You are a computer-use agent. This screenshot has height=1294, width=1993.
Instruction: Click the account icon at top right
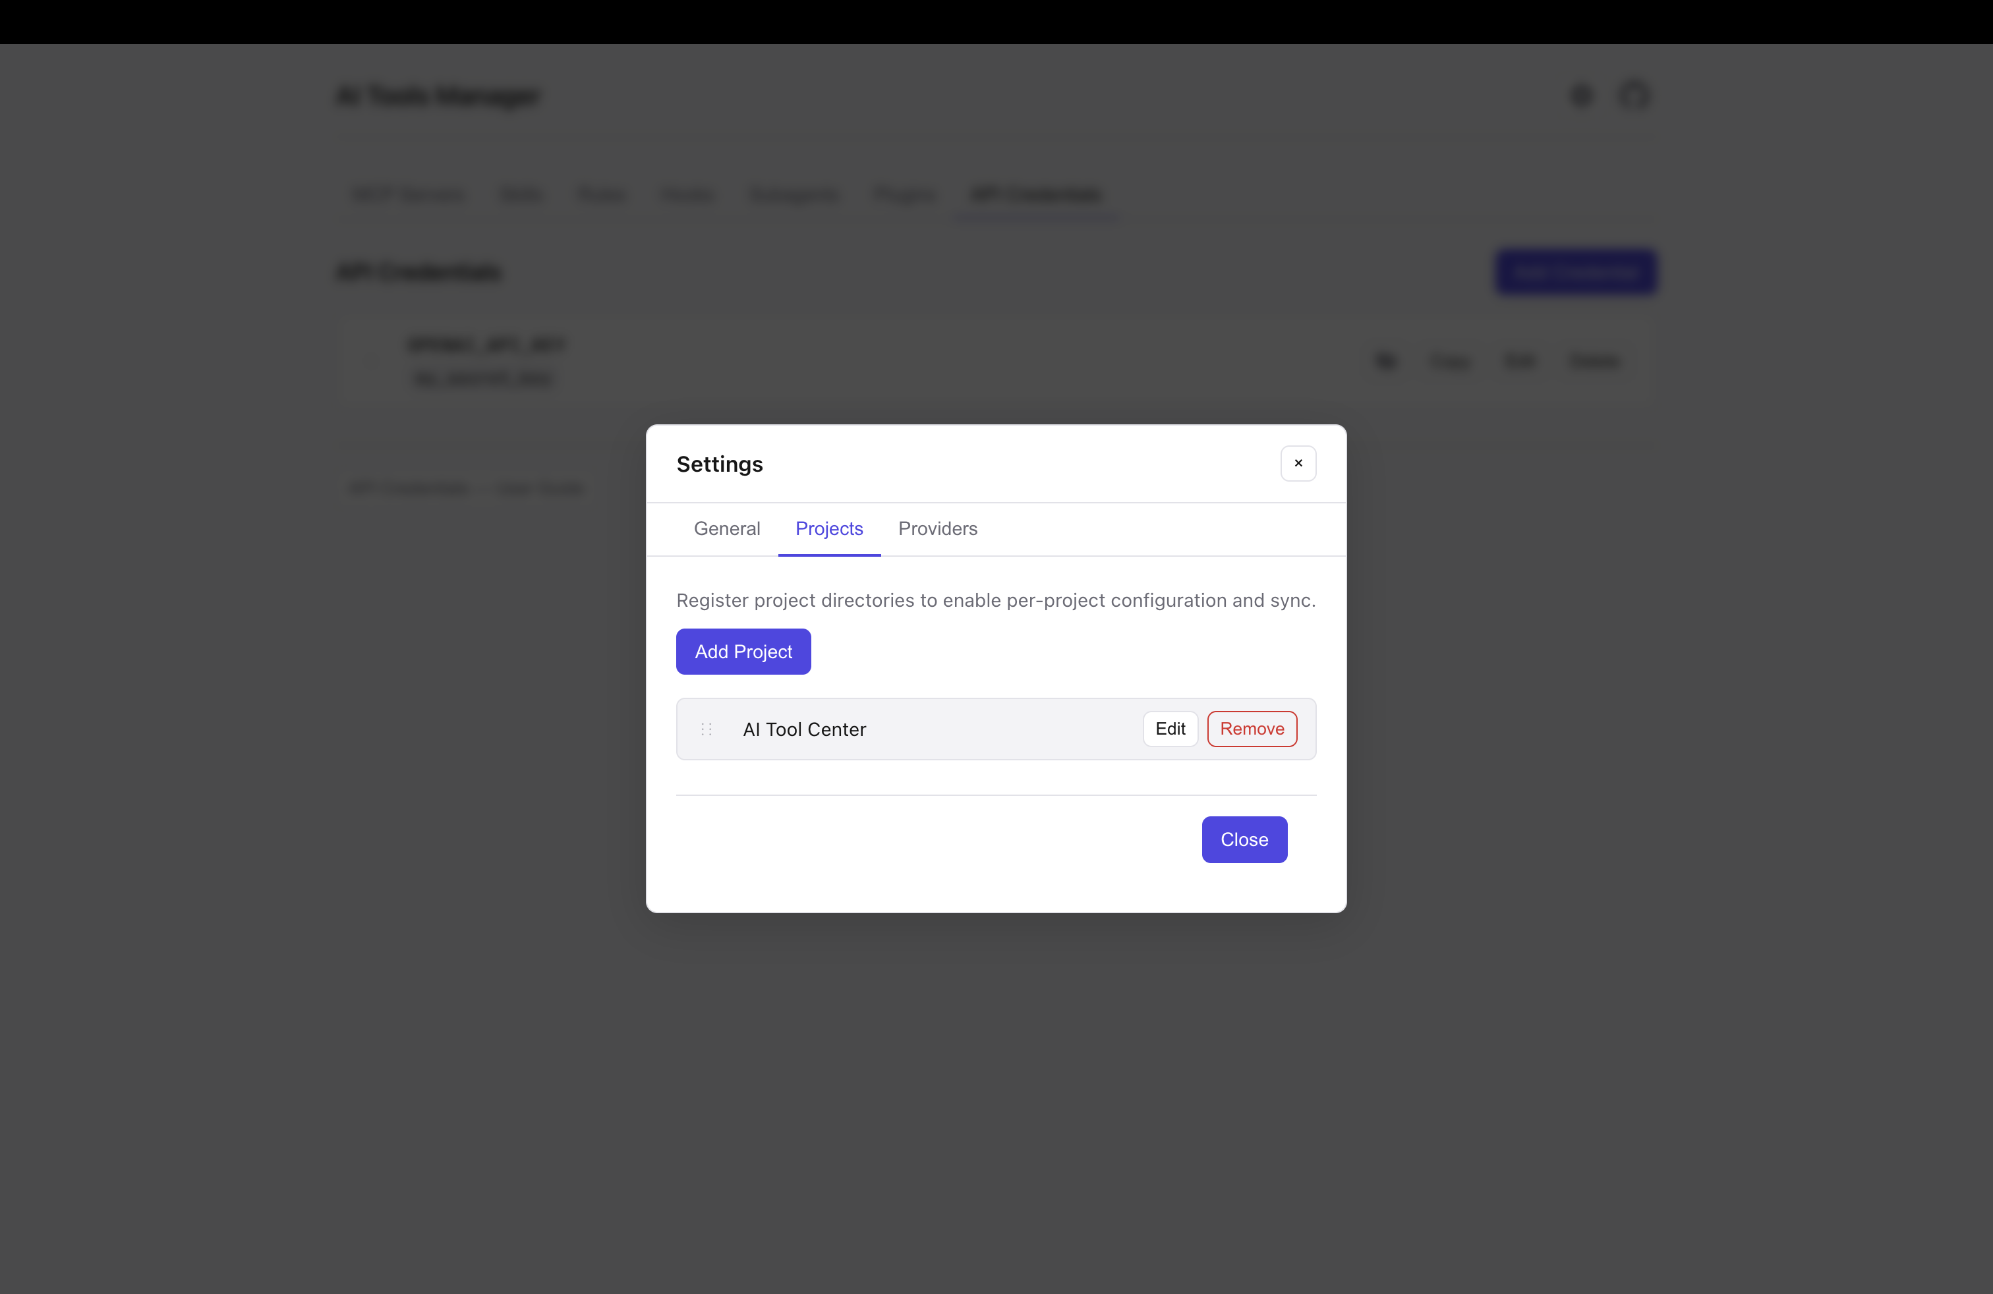[x=1634, y=95]
